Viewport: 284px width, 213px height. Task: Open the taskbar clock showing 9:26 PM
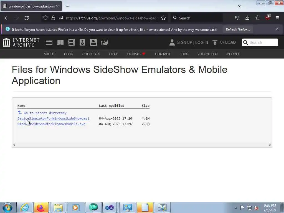tap(270, 208)
